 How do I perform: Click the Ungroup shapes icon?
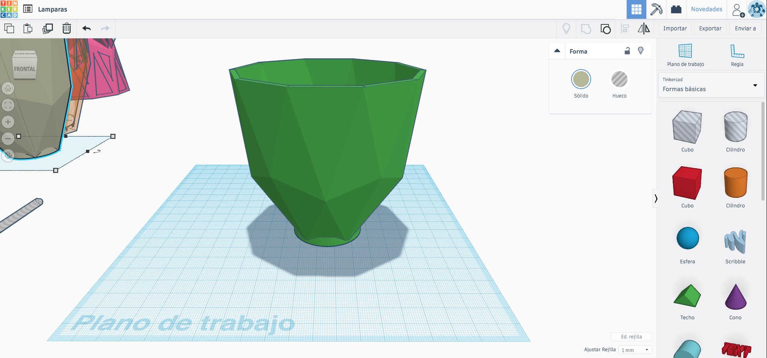[606, 29]
